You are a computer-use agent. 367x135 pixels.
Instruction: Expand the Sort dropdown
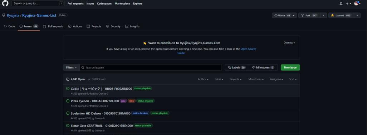pyautogui.click(x=293, y=79)
